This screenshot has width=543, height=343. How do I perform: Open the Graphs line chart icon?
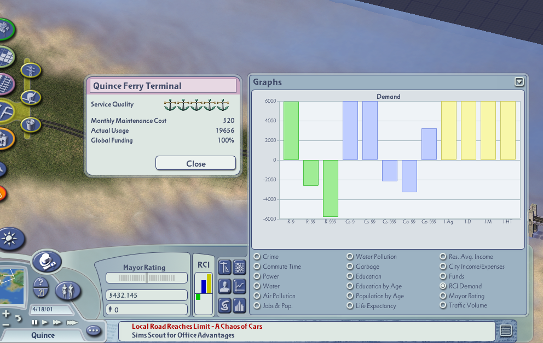tap(239, 286)
